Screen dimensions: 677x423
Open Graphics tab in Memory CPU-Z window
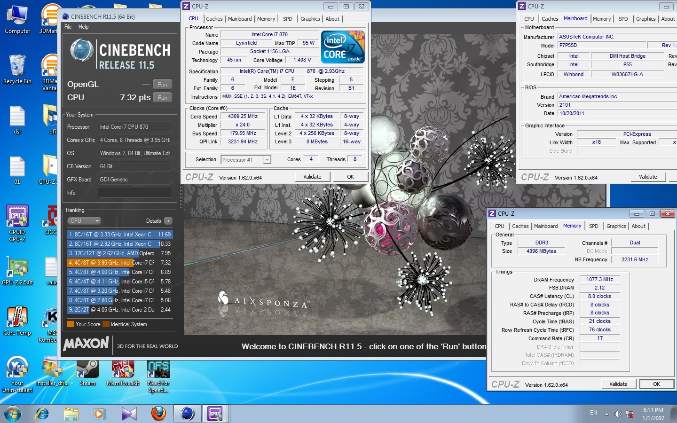[x=616, y=226]
